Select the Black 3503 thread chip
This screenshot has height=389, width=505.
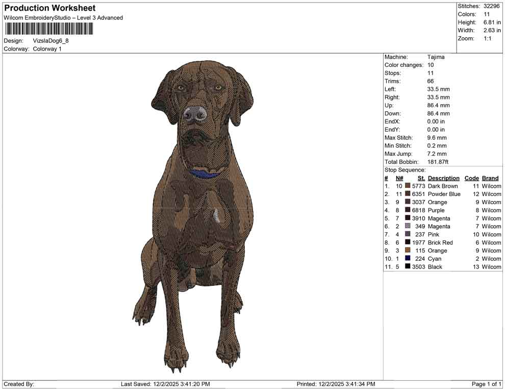[409, 267]
